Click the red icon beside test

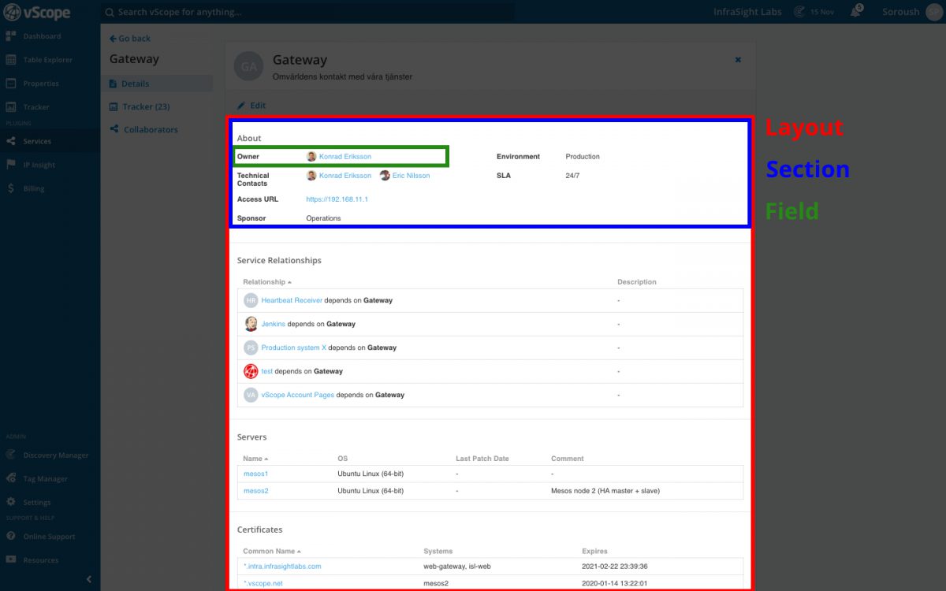coord(251,371)
